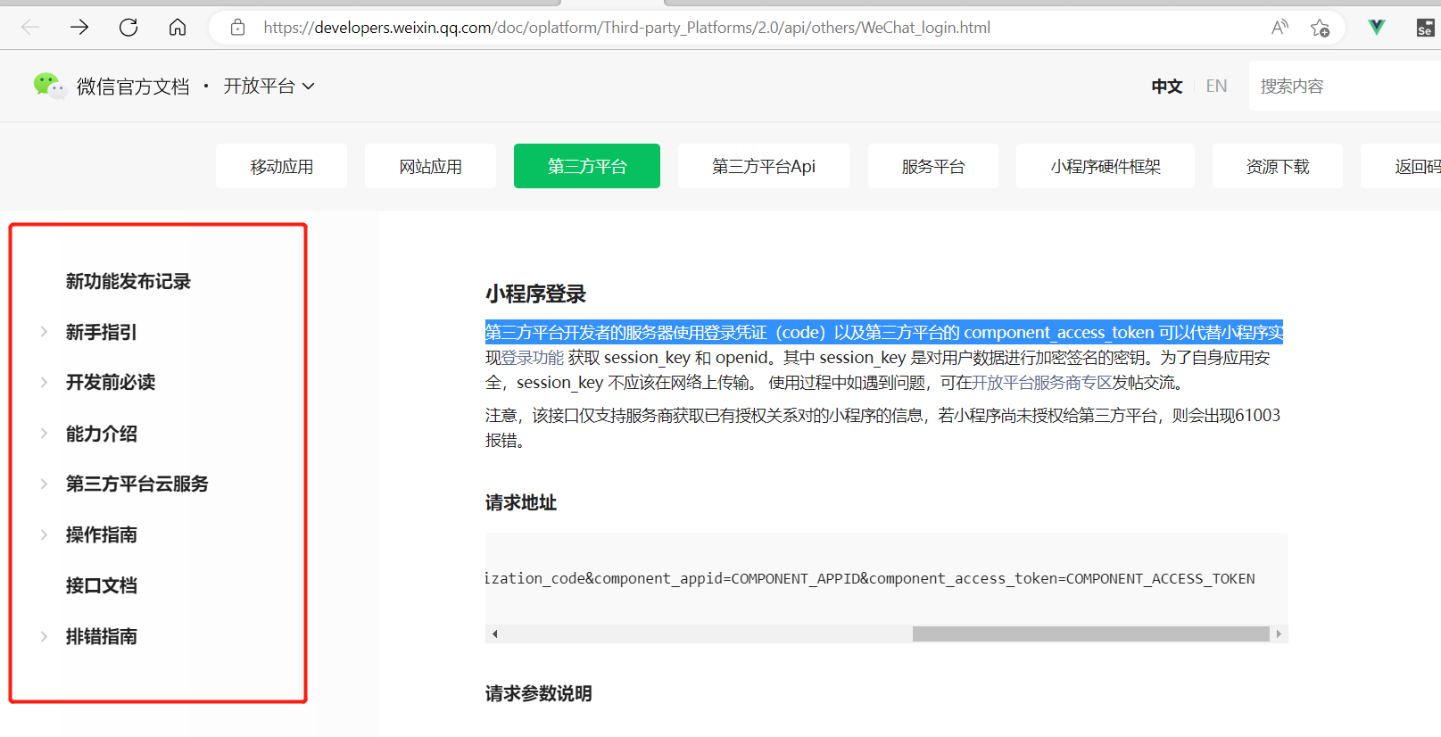This screenshot has height=737, width=1441.
Task: Open 新手指引 sidebar item
Action: point(102,332)
